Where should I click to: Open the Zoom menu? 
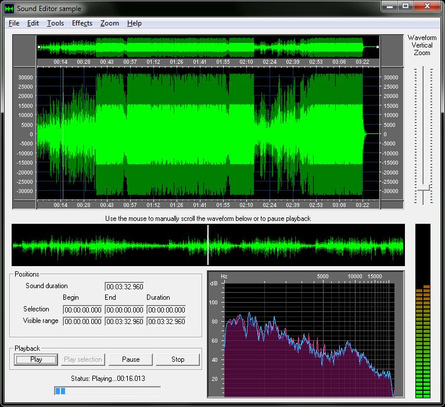pyautogui.click(x=109, y=23)
